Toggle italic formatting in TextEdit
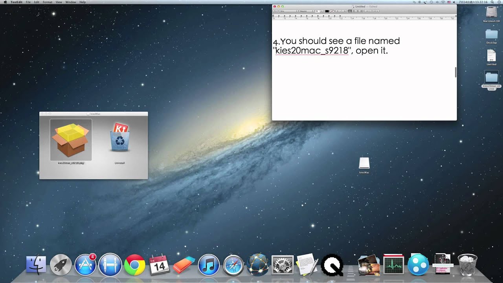503x283 pixels. (341, 11)
